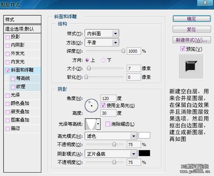Click the 新建样式(W)... button
Image resolution: width=214 pixels, height=176 pixels.
pyautogui.click(x=192, y=40)
